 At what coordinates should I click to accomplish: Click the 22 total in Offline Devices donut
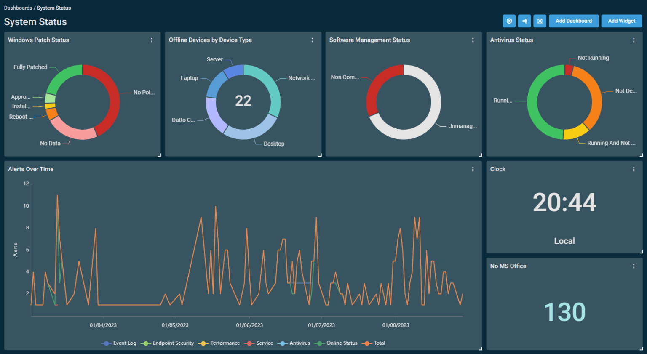pos(243,101)
